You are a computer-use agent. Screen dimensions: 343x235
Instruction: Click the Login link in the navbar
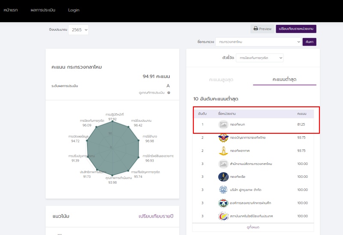74,10
